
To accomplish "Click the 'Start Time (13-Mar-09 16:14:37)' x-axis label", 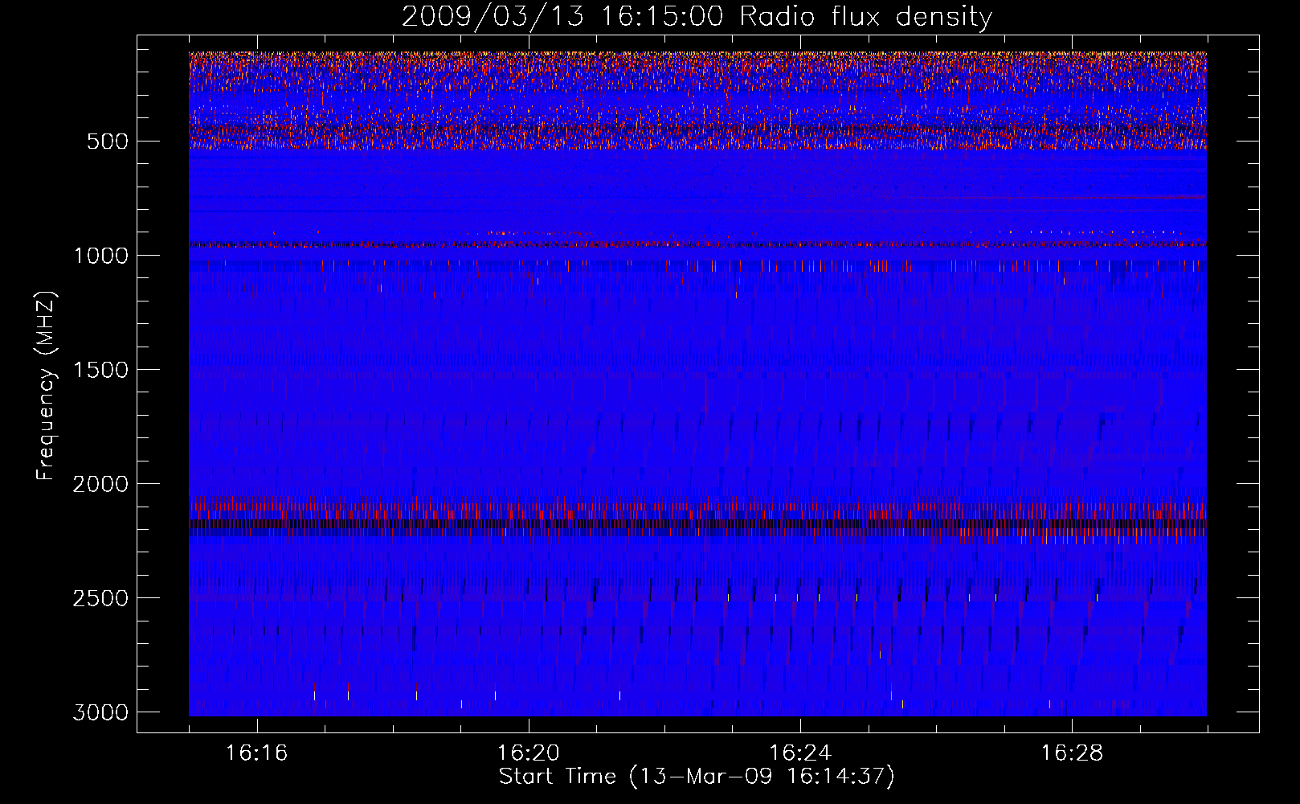I will pyautogui.click(x=697, y=777).
